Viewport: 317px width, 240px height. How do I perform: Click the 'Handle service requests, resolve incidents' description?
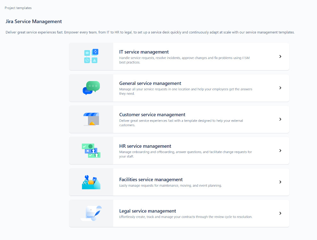click(184, 60)
